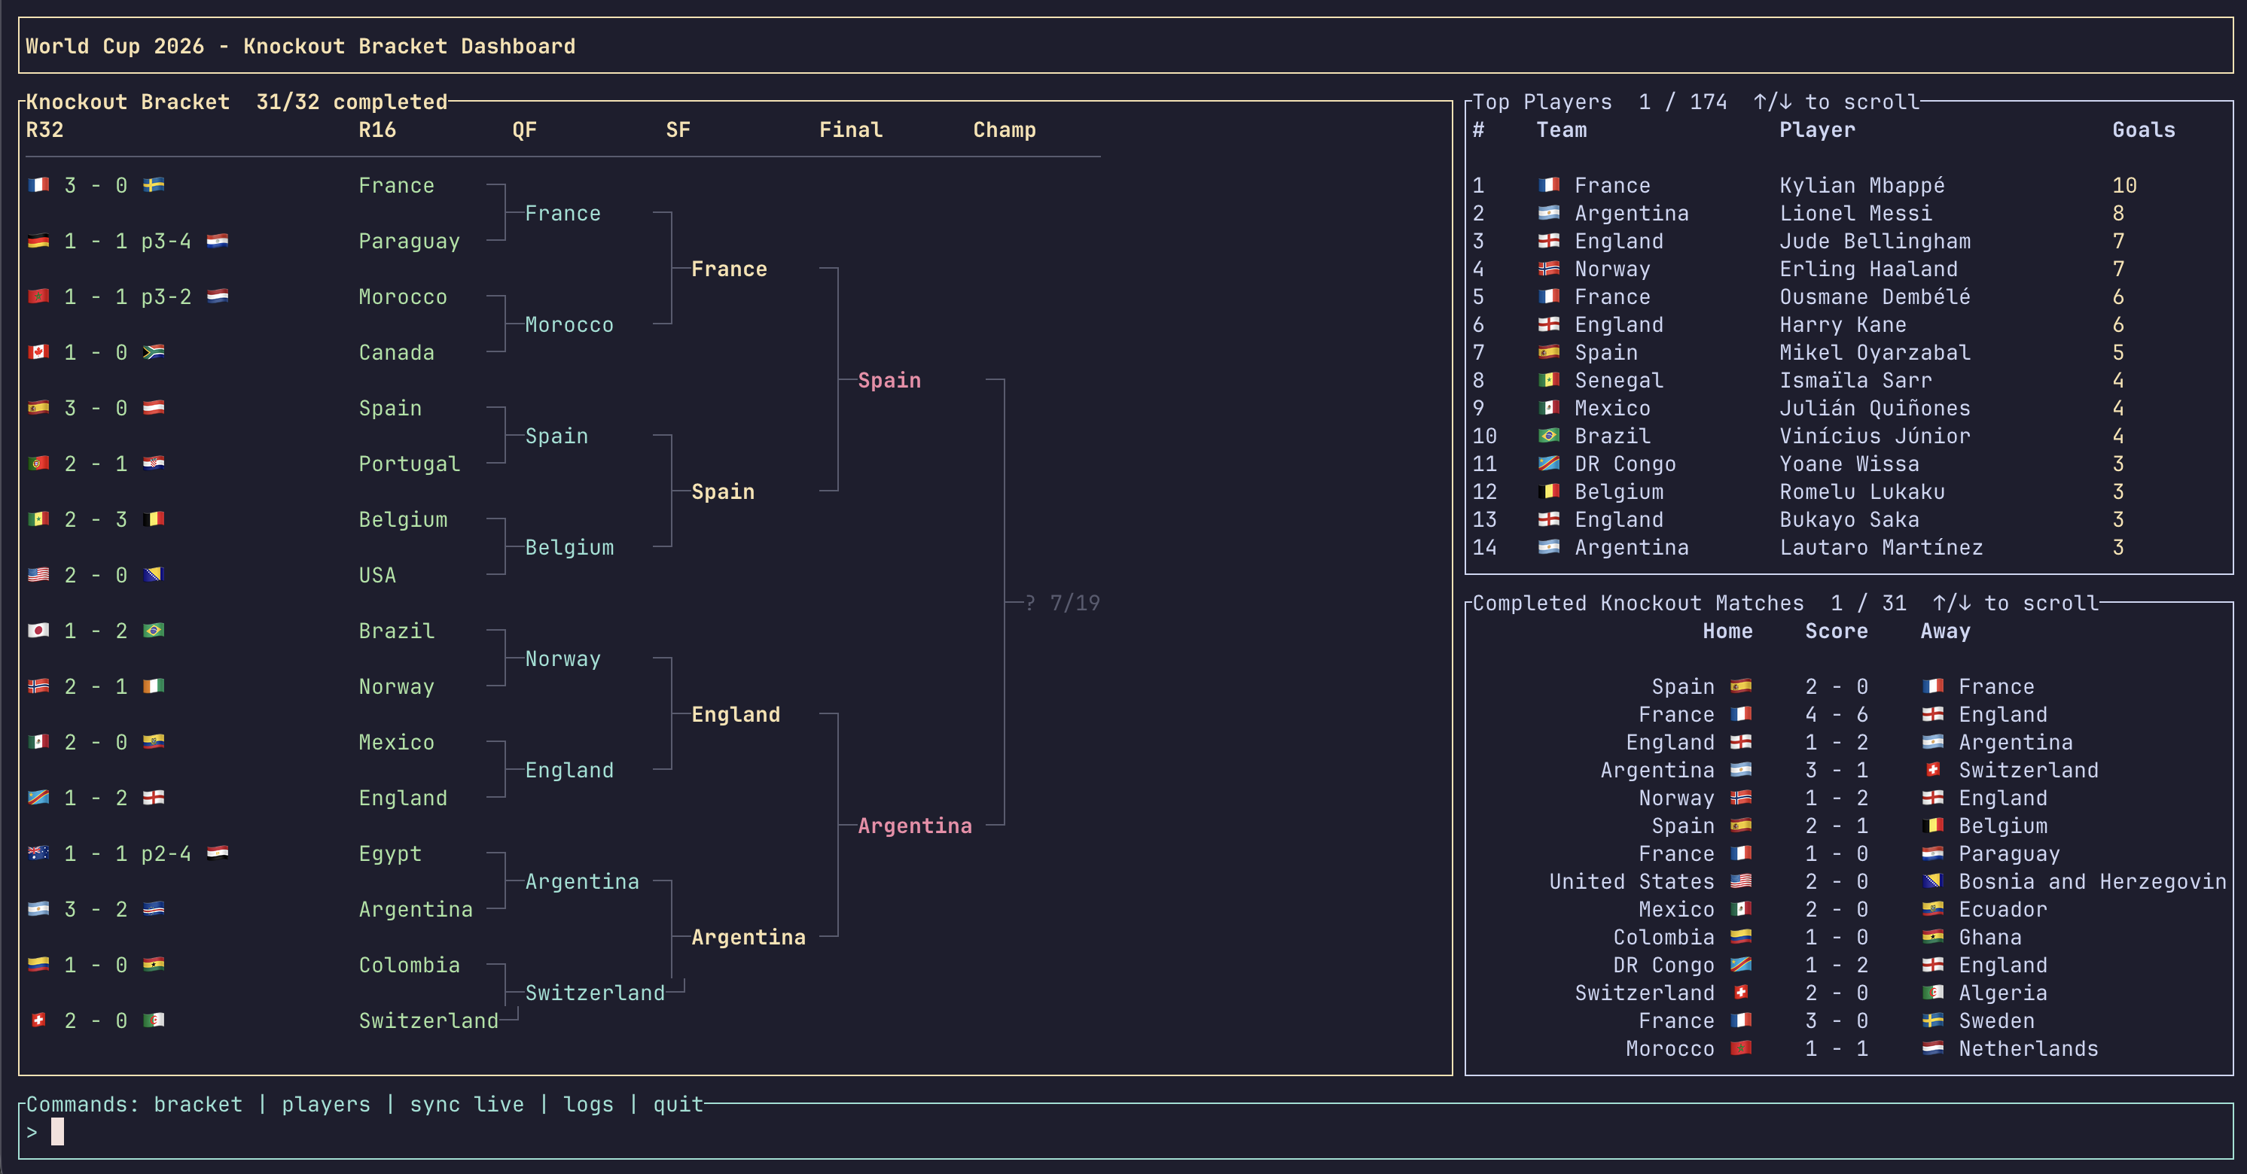
Task: Click the Senegal flag beside Ismaïla Sarr
Action: click(x=1549, y=380)
